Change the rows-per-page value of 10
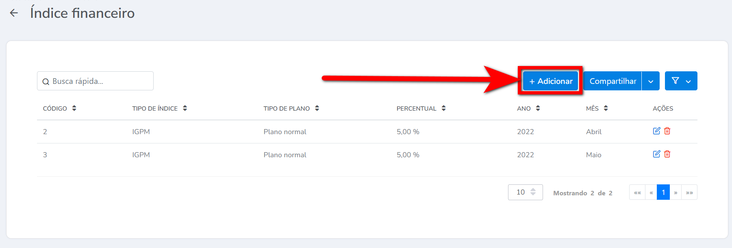 [x=525, y=192]
